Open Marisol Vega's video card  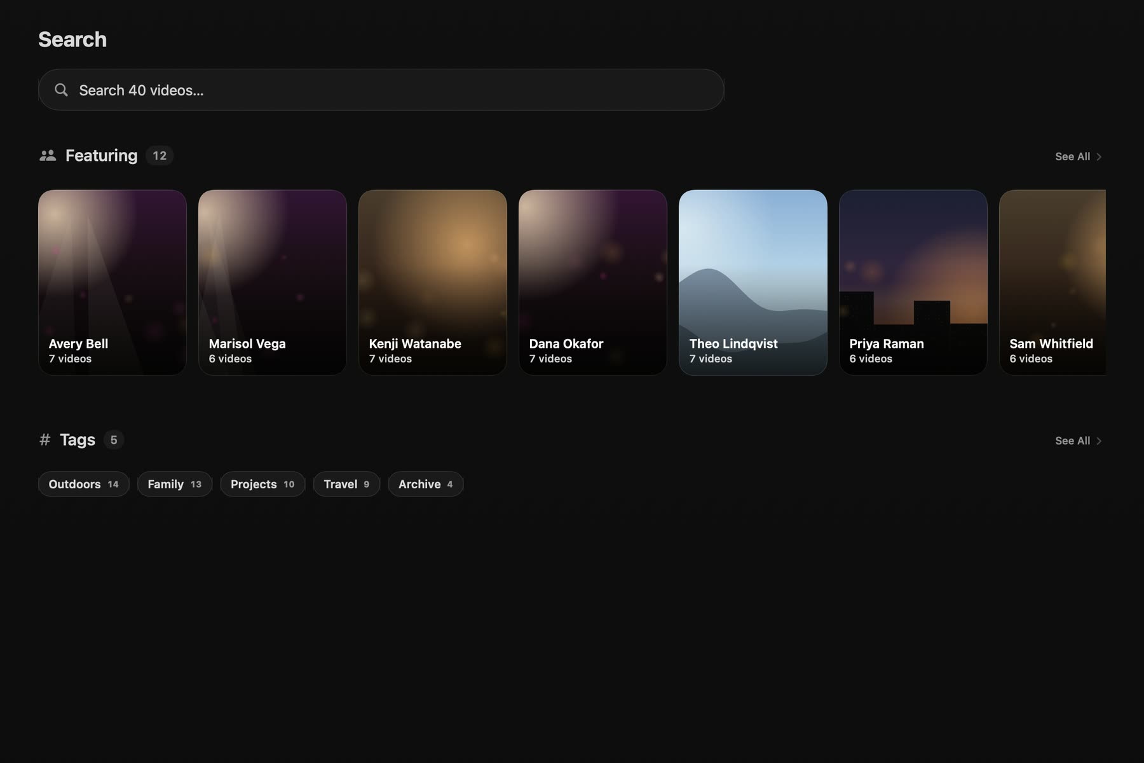point(273,282)
